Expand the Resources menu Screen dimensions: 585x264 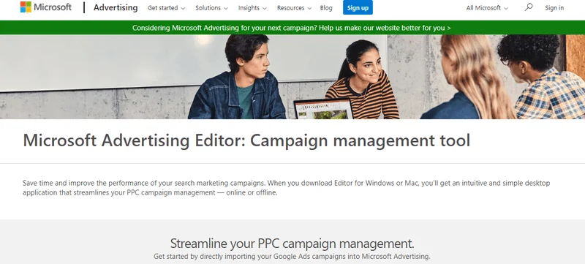click(294, 8)
